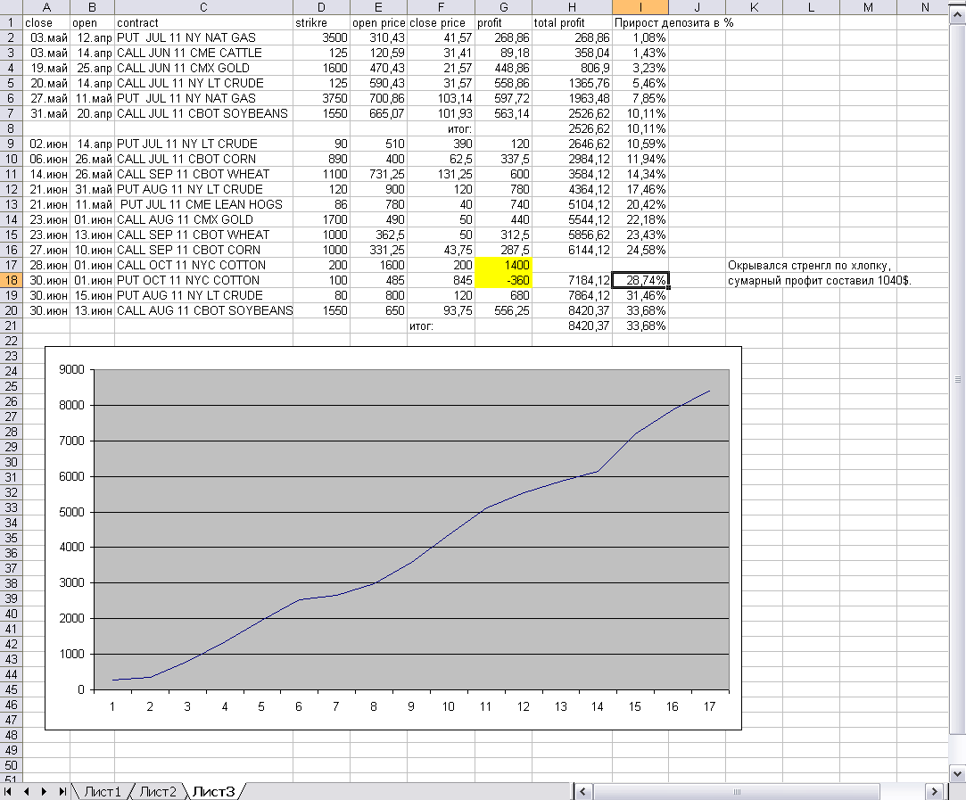
Task: Select open price cell 731,25
Action: (x=378, y=174)
